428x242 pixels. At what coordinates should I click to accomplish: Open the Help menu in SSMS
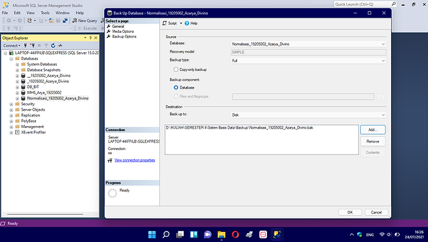pos(80,13)
